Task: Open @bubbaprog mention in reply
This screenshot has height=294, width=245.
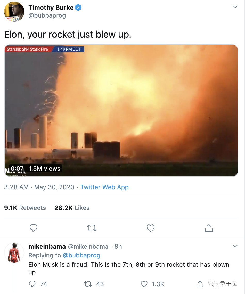Action: 81,255
